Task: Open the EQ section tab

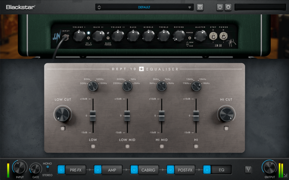Action: coord(221,170)
